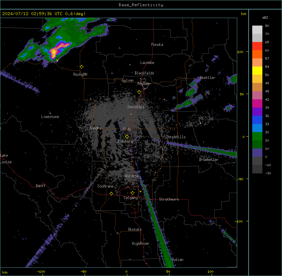Pick the bright yellow 51-54 dBZ legend swatch

point(257,70)
